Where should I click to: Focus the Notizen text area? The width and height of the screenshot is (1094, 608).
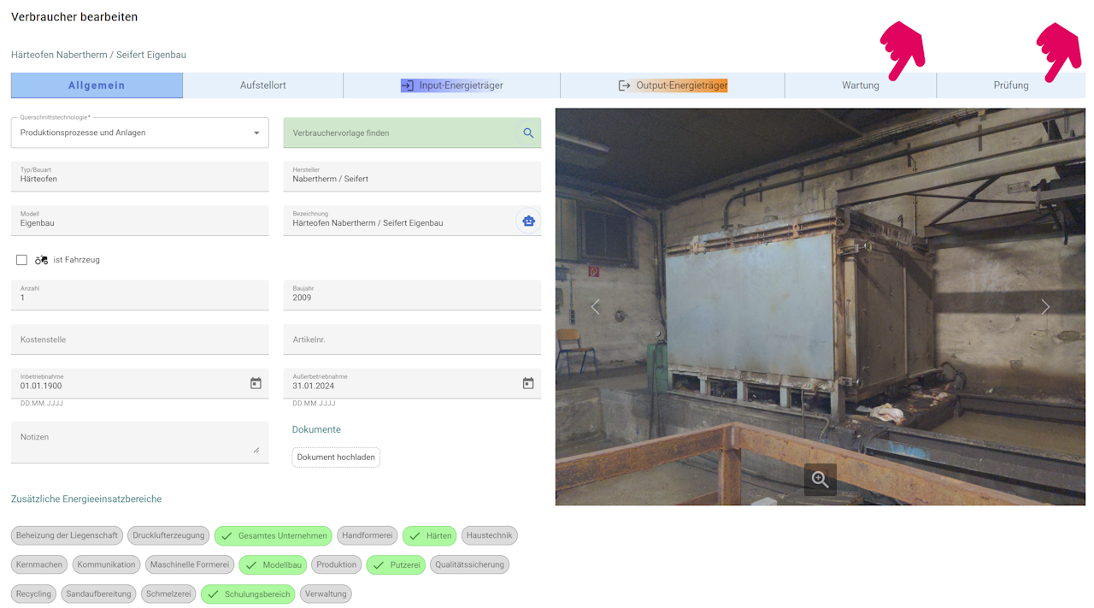click(140, 442)
